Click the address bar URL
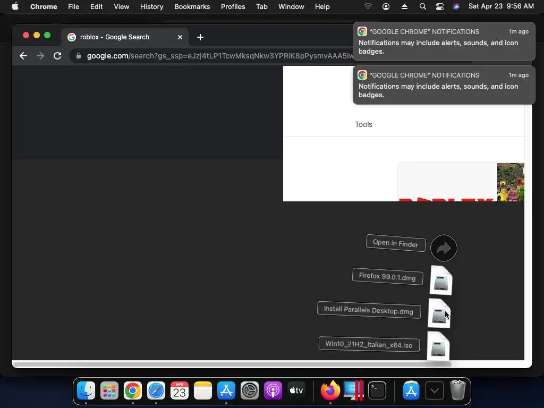544x408 pixels. click(219, 56)
